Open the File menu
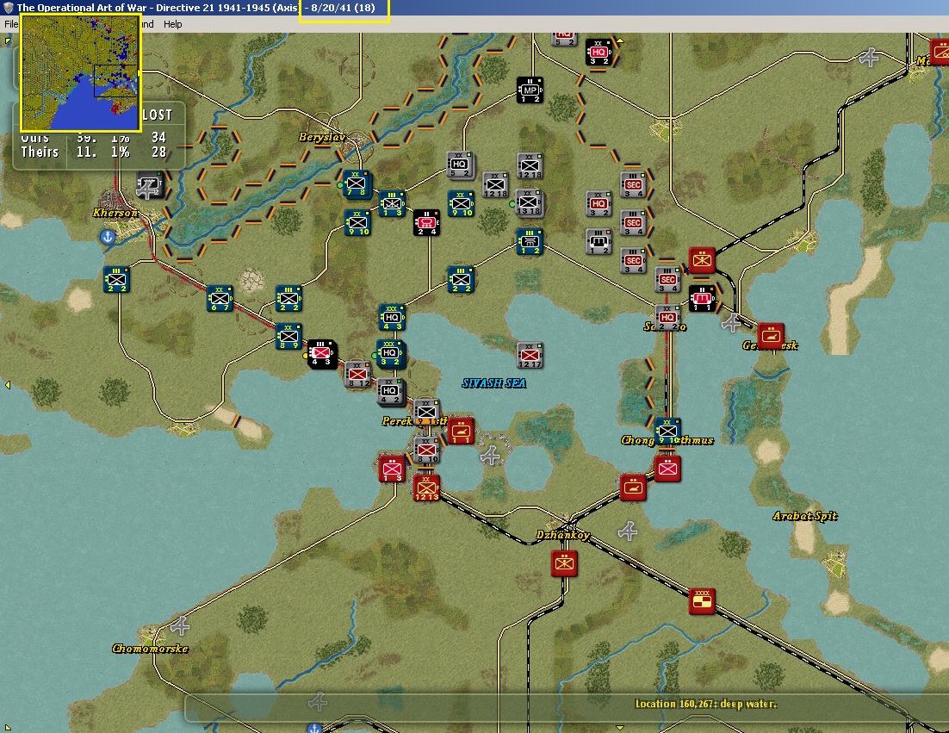 click(11, 24)
